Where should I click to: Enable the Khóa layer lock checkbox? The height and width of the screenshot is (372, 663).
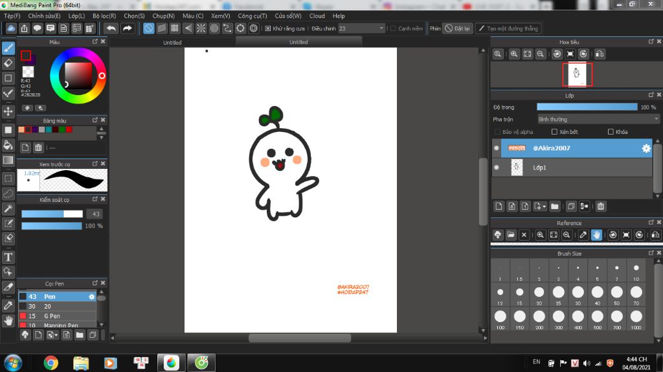point(611,132)
